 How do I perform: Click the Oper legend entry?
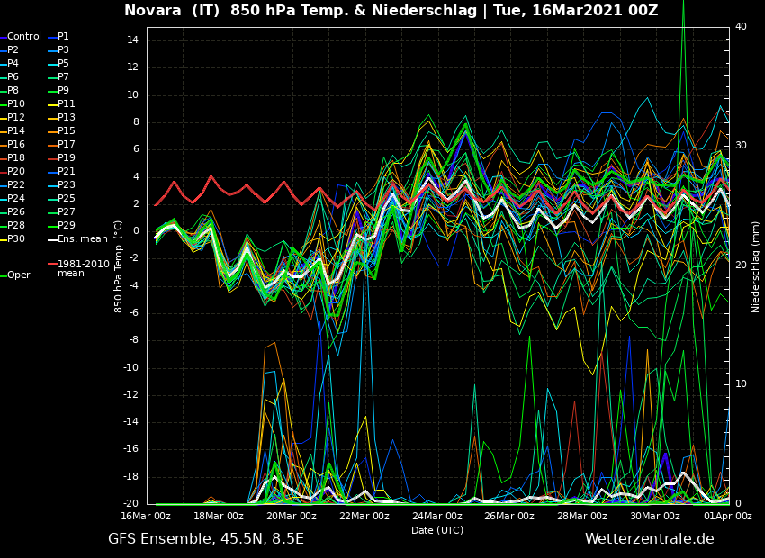coord(16,275)
